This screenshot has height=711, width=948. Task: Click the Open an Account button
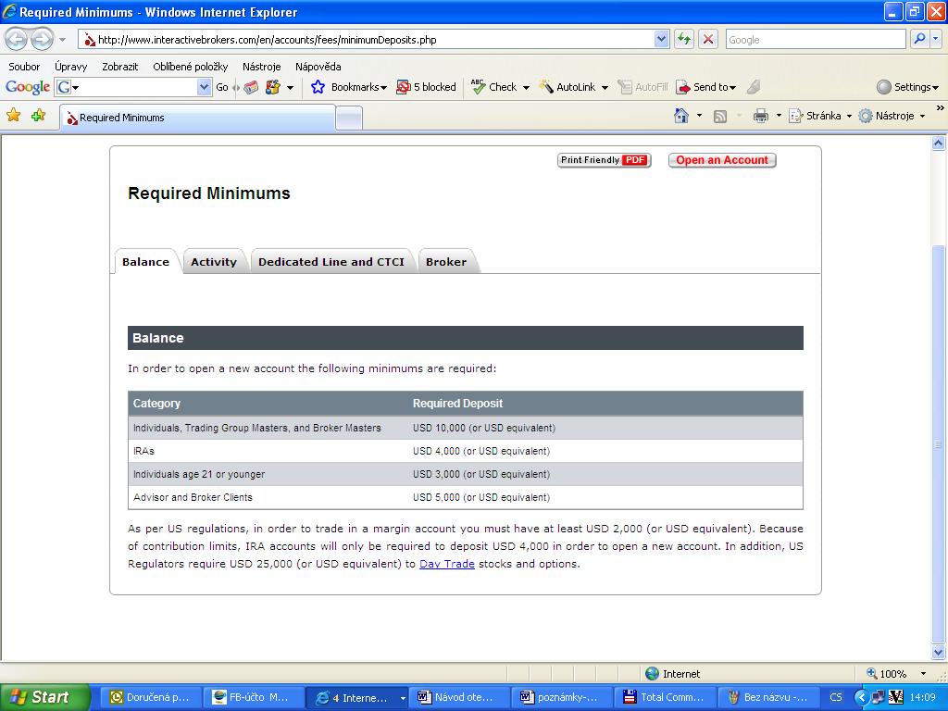coord(722,160)
